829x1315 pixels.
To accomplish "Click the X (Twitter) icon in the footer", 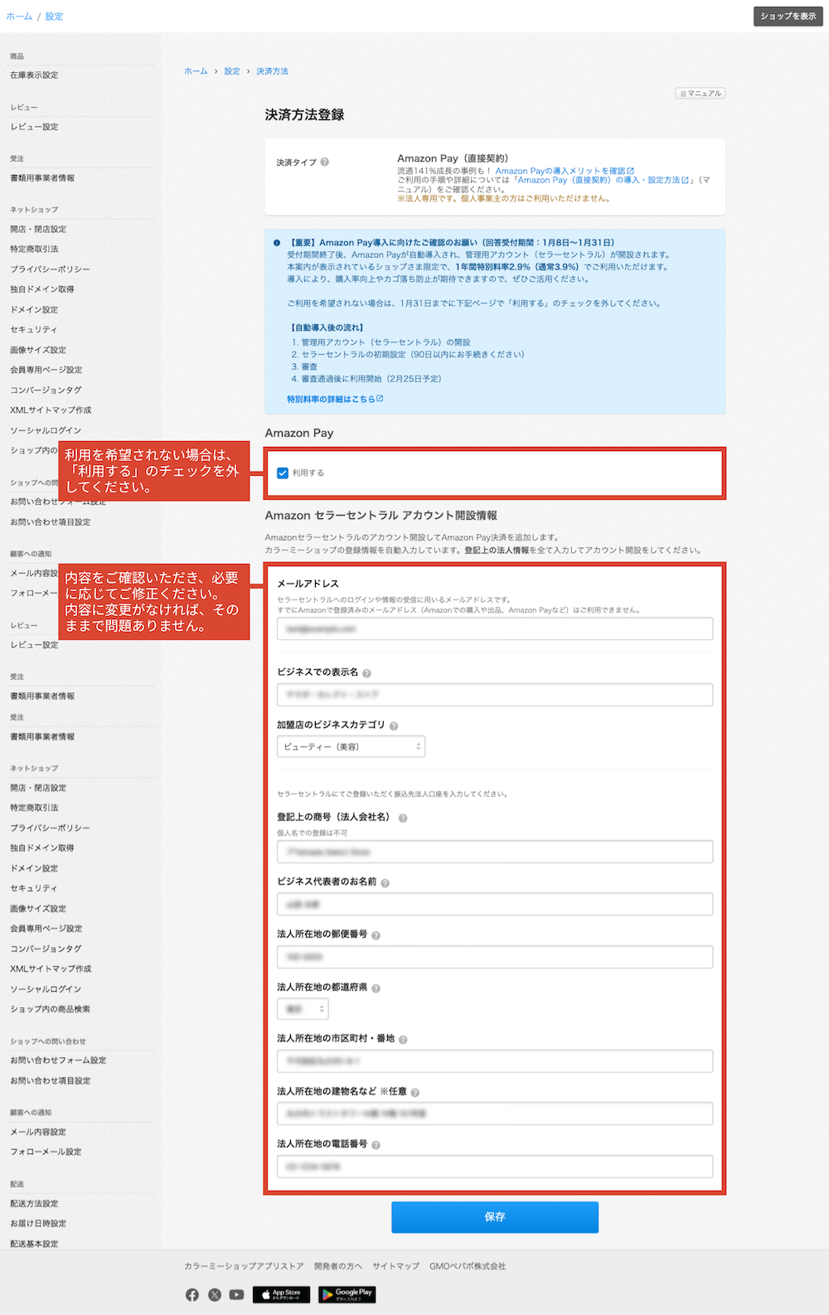I will coord(215,1294).
